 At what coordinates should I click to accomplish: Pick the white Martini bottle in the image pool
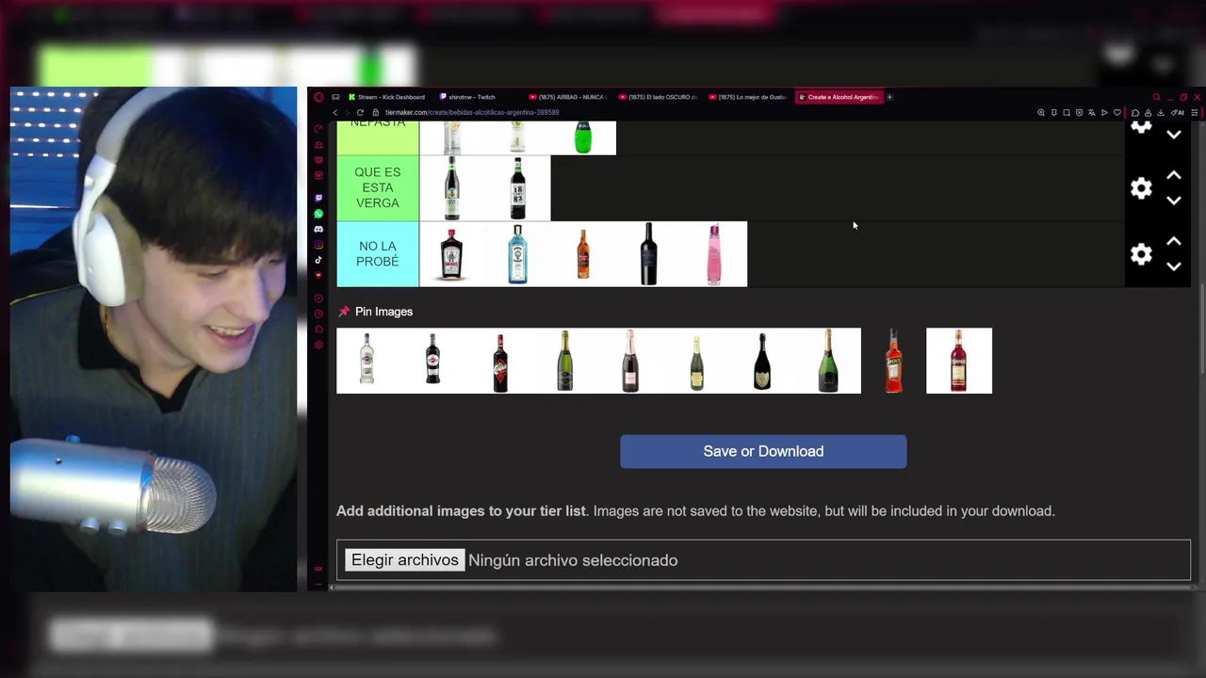[x=367, y=361]
